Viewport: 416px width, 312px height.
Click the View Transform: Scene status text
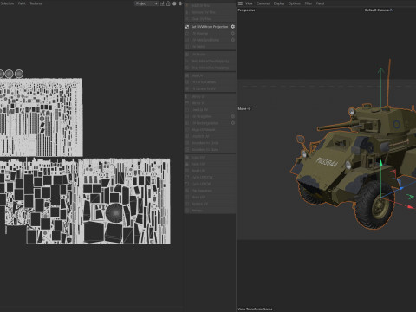[x=255, y=309]
